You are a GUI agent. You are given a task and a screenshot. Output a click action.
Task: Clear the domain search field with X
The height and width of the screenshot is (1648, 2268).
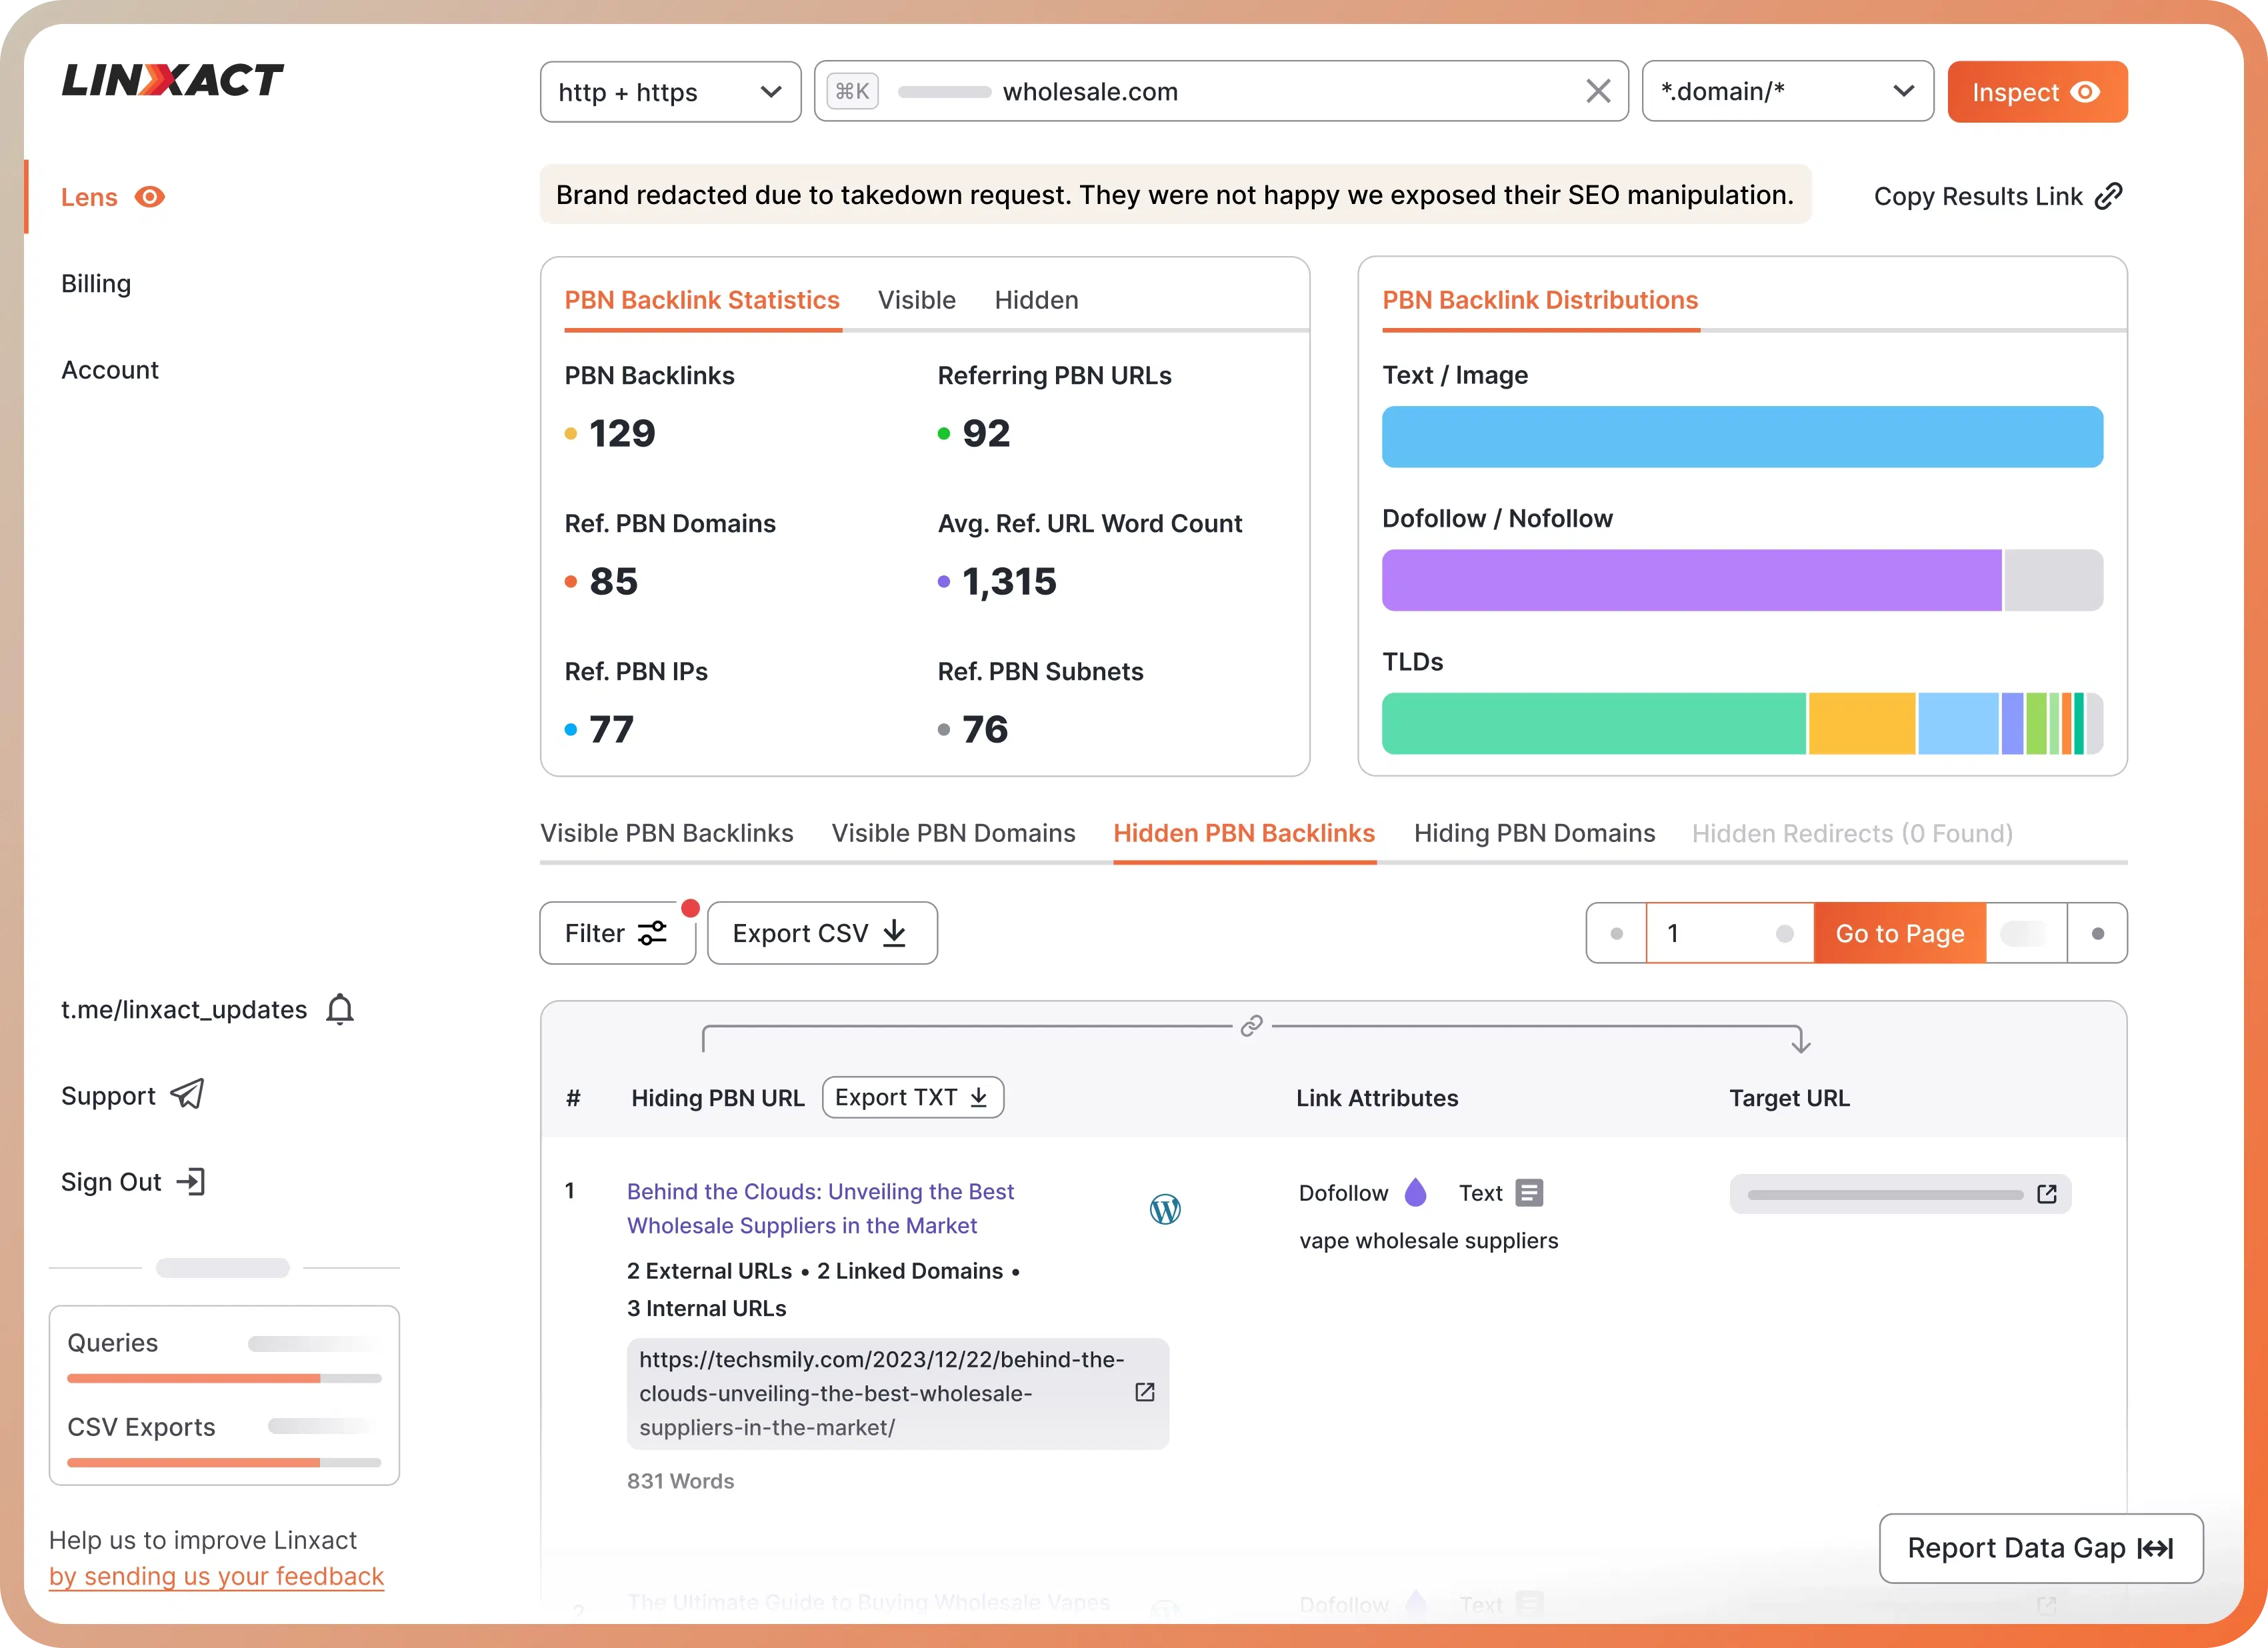point(1598,92)
